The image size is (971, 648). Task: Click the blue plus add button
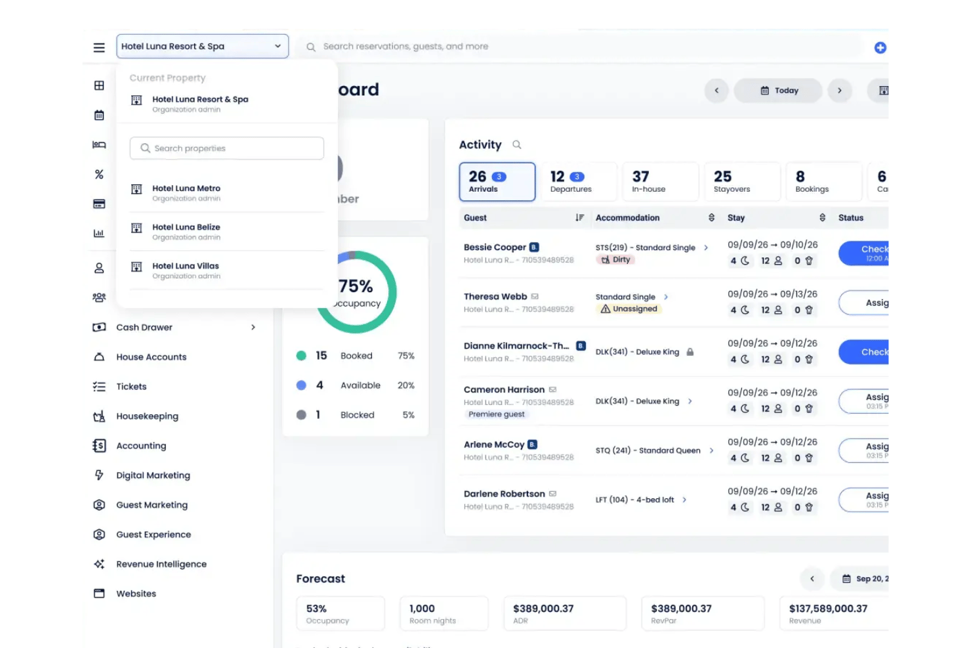(880, 47)
